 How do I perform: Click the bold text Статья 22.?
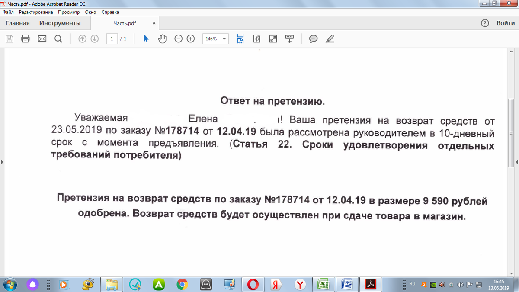click(261, 145)
